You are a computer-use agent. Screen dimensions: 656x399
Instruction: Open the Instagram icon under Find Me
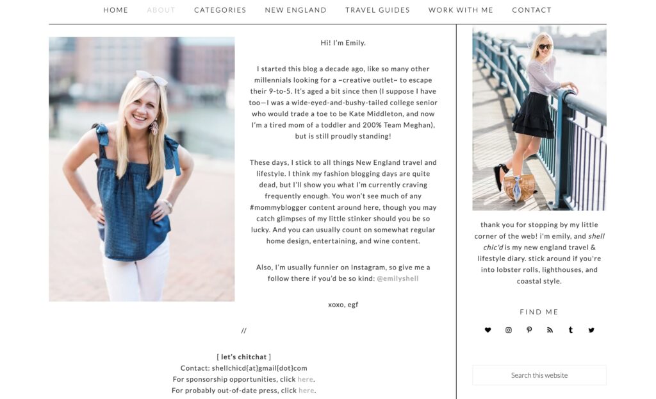pos(508,330)
